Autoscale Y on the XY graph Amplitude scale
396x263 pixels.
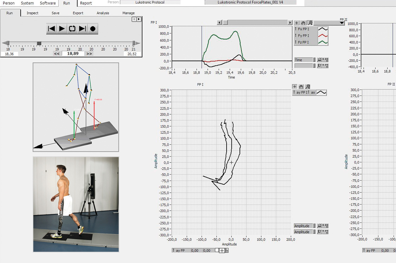(319, 232)
